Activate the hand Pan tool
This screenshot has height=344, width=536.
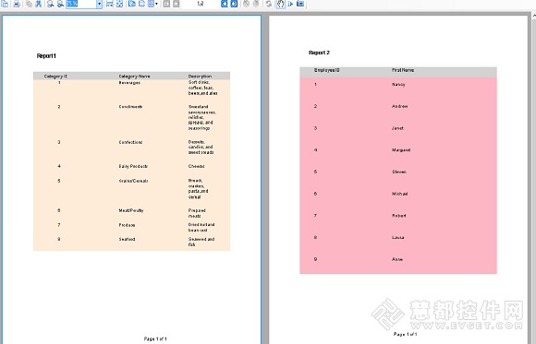(281, 4)
